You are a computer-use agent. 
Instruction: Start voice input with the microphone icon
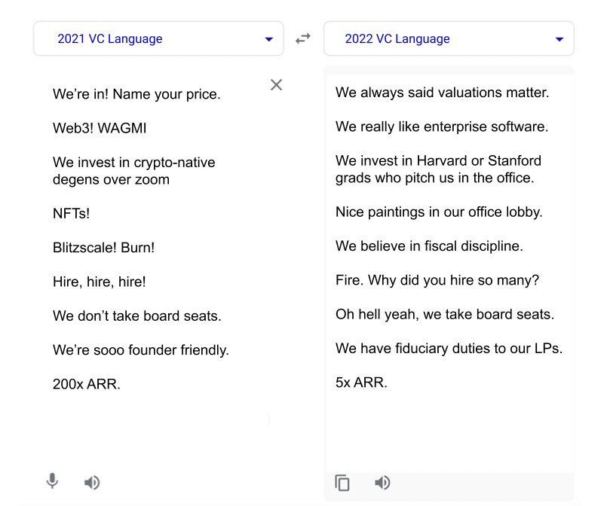[x=52, y=481]
